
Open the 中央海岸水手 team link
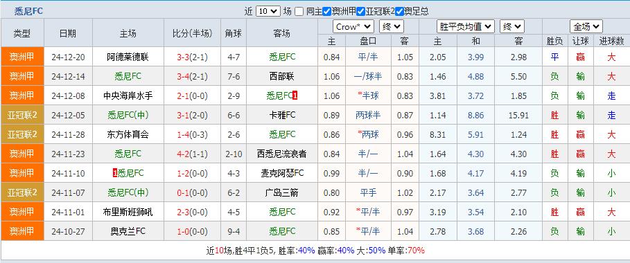128,96
